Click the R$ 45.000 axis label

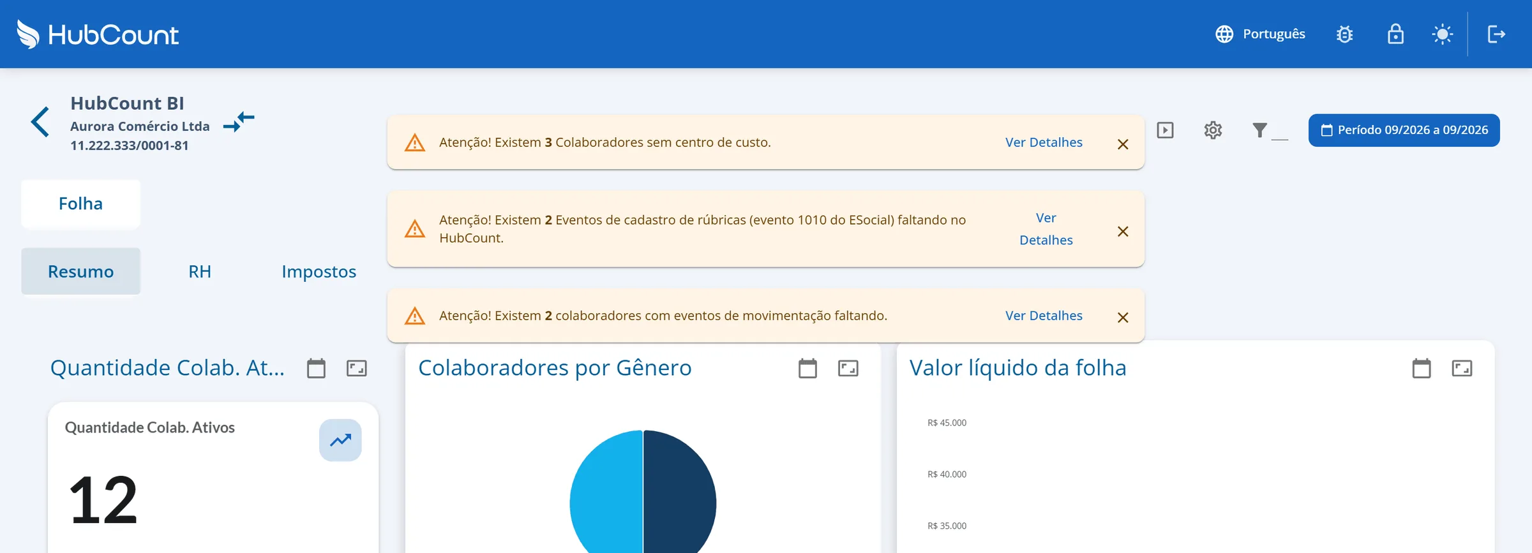(947, 423)
